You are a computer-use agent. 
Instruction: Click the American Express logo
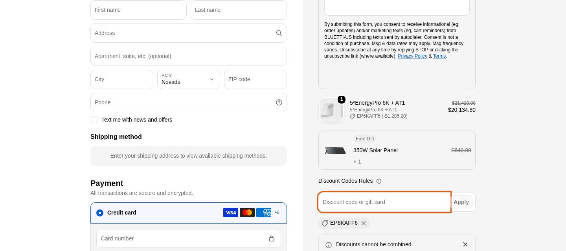264,213
